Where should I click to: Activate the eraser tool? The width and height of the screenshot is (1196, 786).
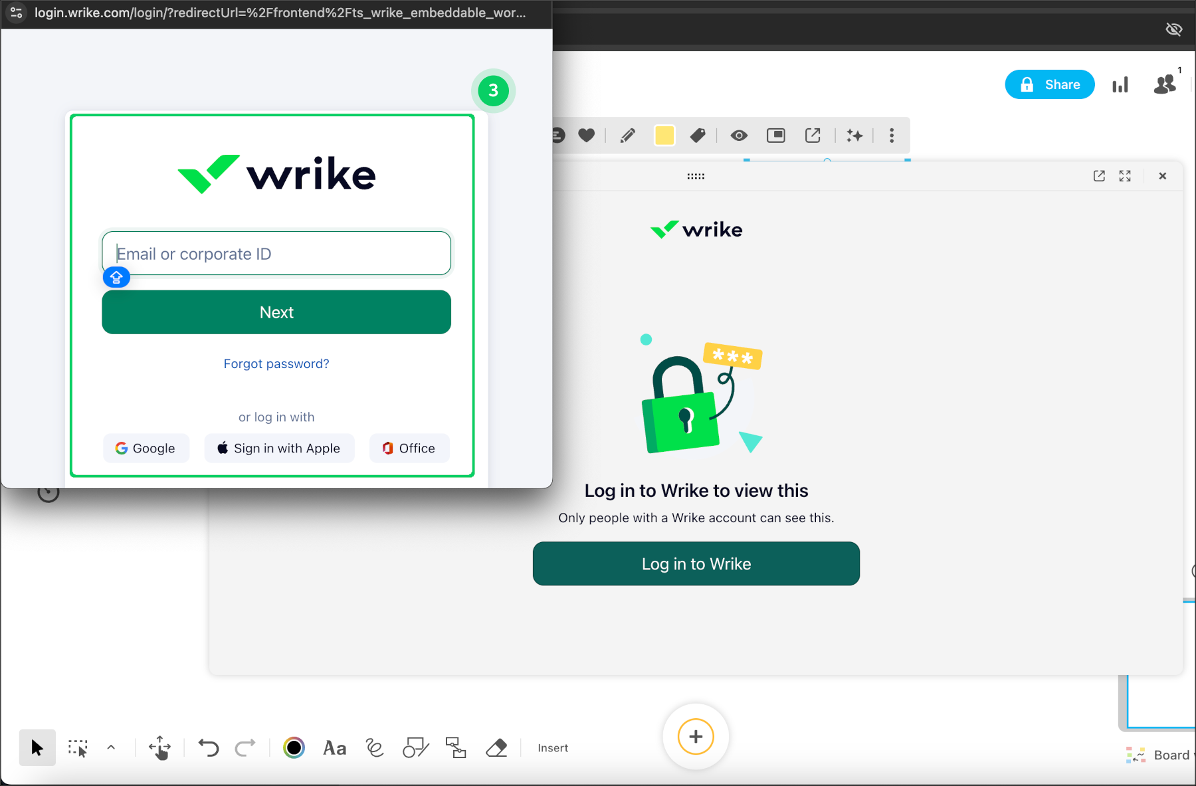coord(496,747)
